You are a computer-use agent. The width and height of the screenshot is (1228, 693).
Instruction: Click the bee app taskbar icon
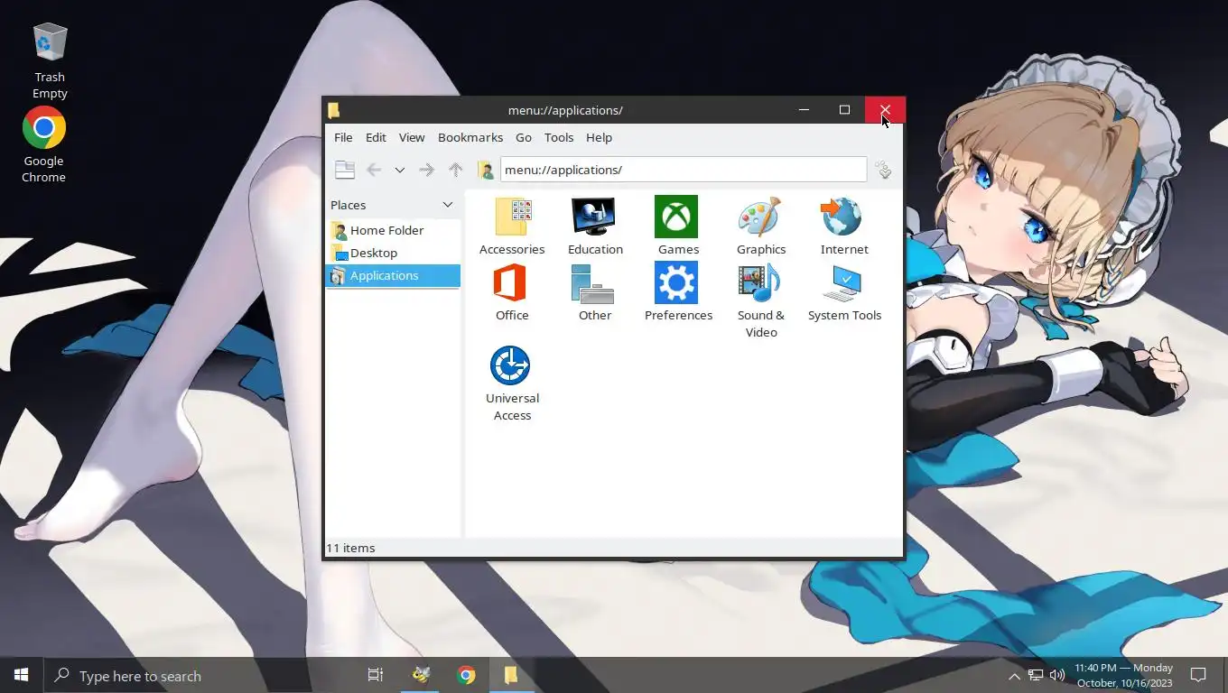coord(421,675)
